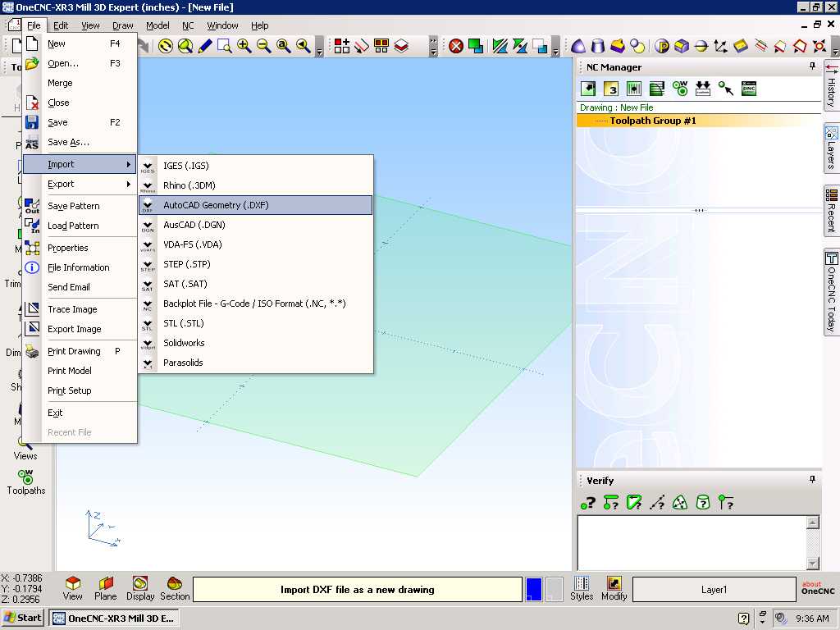Toggle the Verify panel pin
Screen dimensions: 840x630
[x=812, y=479]
